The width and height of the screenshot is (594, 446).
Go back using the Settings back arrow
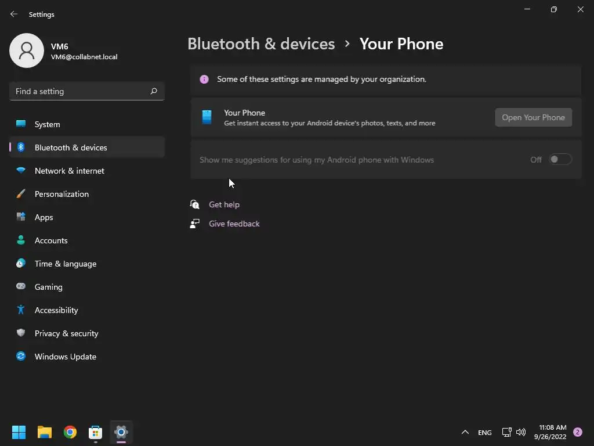[14, 14]
